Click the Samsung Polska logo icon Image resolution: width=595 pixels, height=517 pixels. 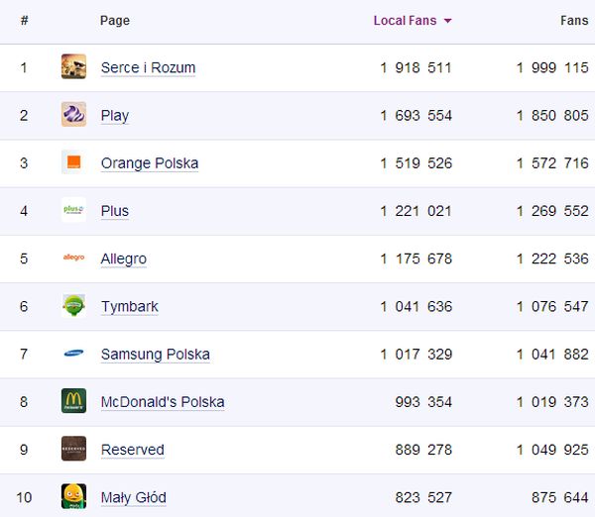pos(73,353)
